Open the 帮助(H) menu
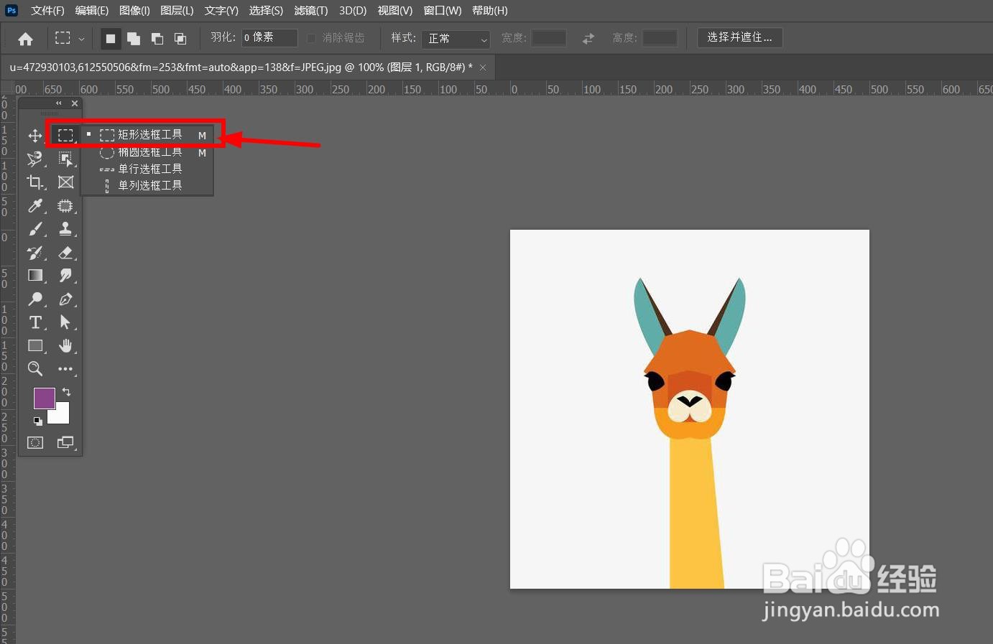Image resolution: width=993 pixels, height=644 pixels. coord(489,11)
